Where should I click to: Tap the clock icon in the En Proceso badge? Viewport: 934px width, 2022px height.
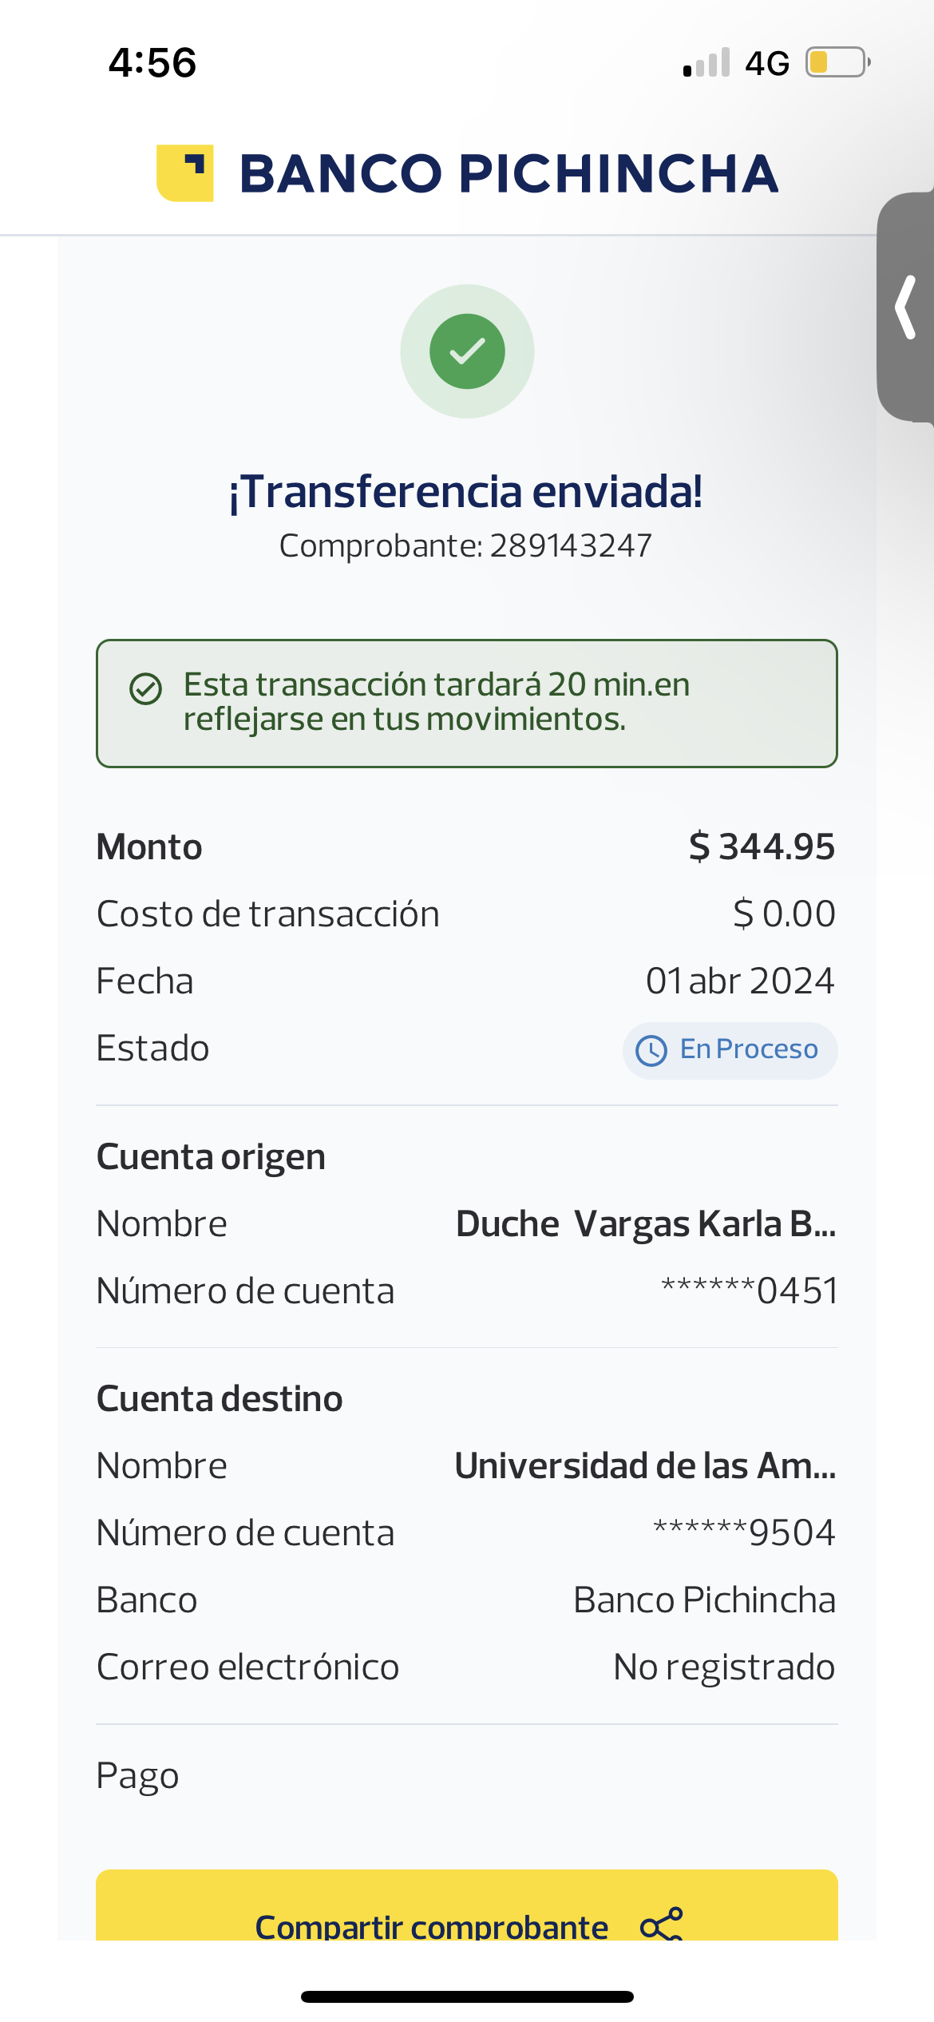[x=651, y=1050]
